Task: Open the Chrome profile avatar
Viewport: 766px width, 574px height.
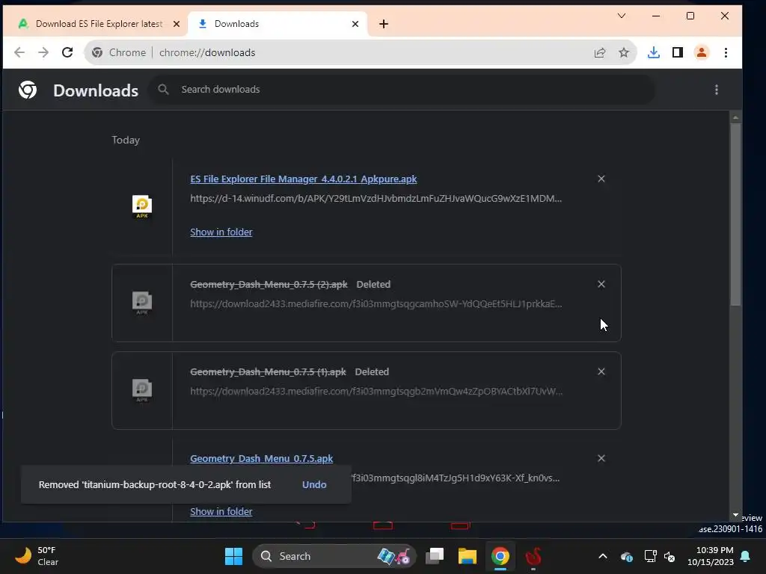Action: pyautogui.click(x=702, y=53)
